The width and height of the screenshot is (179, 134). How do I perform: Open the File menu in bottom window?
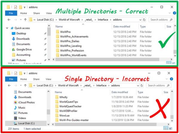click(11, 79)
